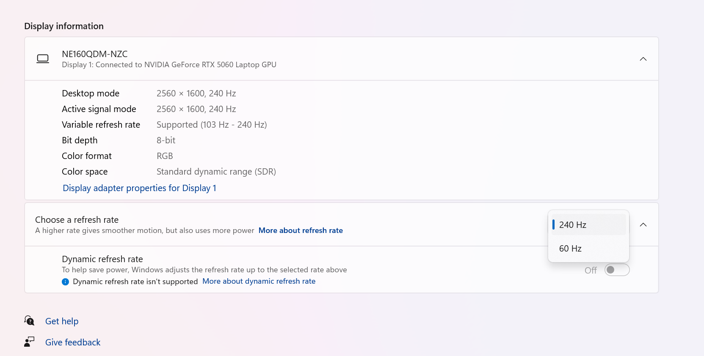Toggle the Dynamic refresh rate switch
The image size is (704, 356).
coord(617,270)
